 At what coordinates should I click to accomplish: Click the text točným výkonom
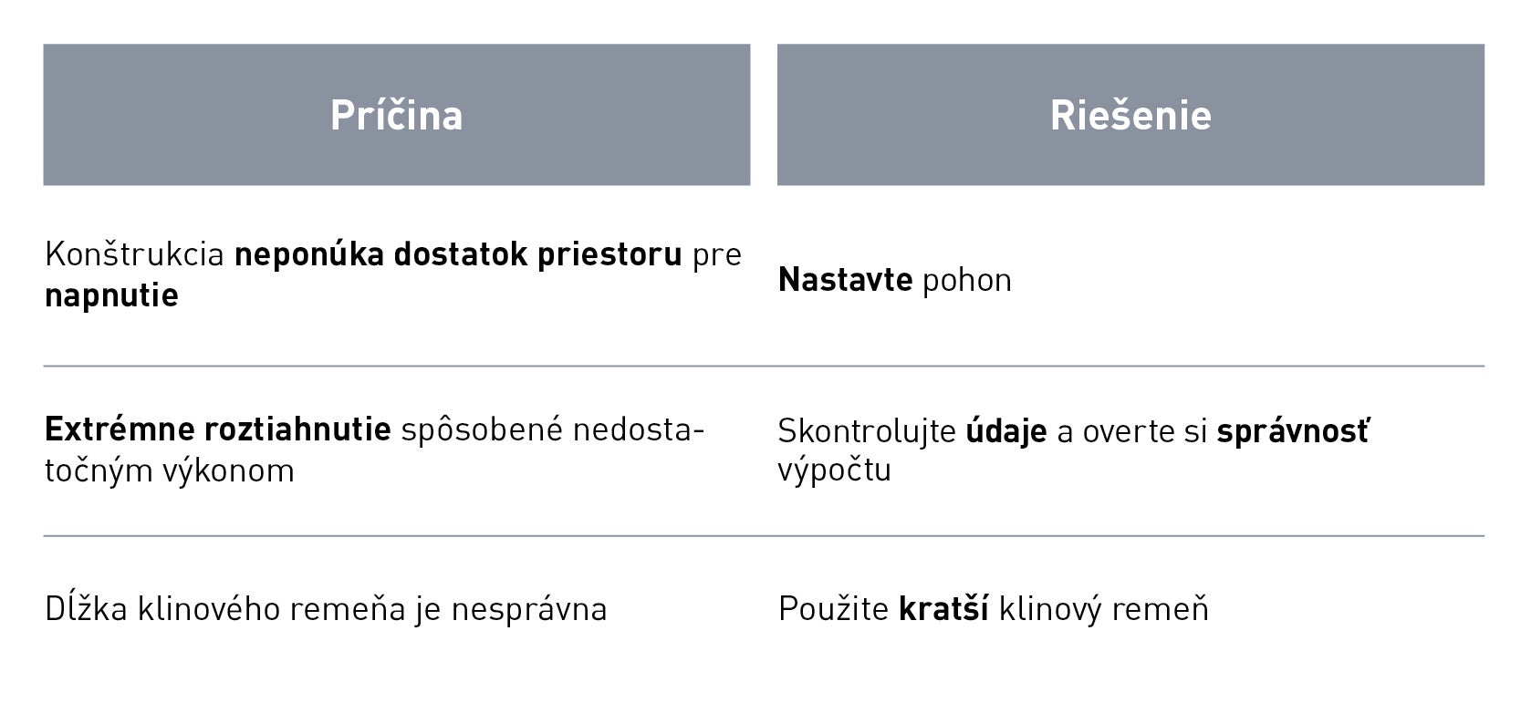[x=170, y=471]
